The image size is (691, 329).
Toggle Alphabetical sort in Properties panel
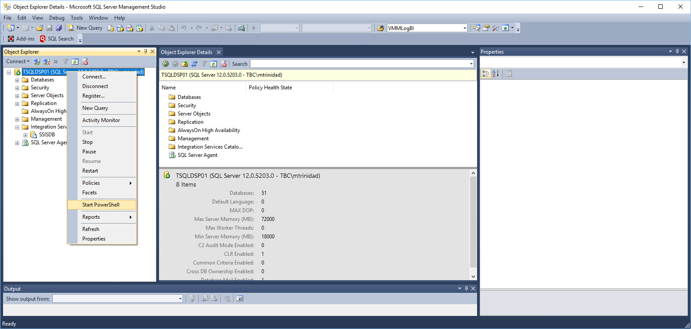496,74
